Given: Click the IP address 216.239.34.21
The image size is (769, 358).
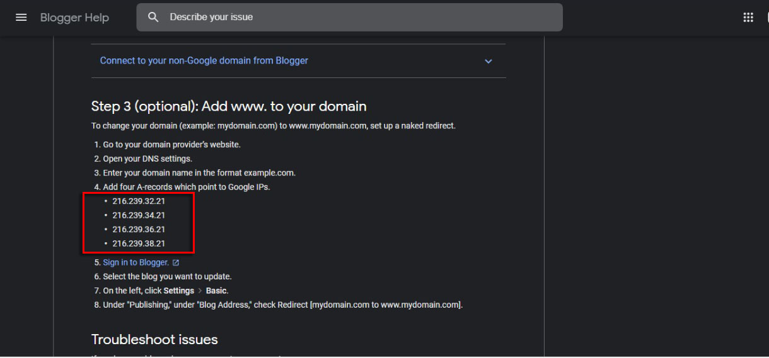Looking at the screenshot, I should click(139, 215).
